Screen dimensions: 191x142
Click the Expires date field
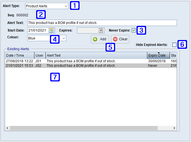point(87,30)
